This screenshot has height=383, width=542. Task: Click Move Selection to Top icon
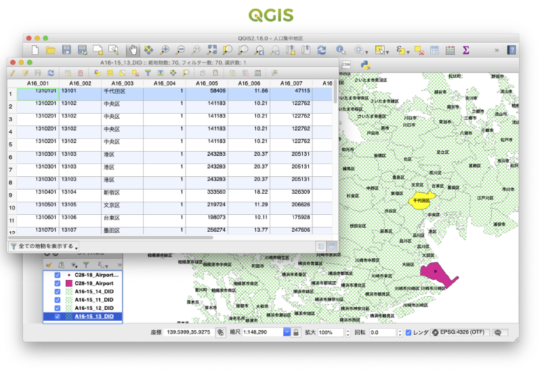[x=161, y=73]
